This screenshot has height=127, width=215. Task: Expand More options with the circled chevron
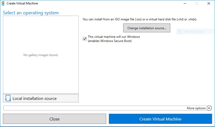pos(209,108)
